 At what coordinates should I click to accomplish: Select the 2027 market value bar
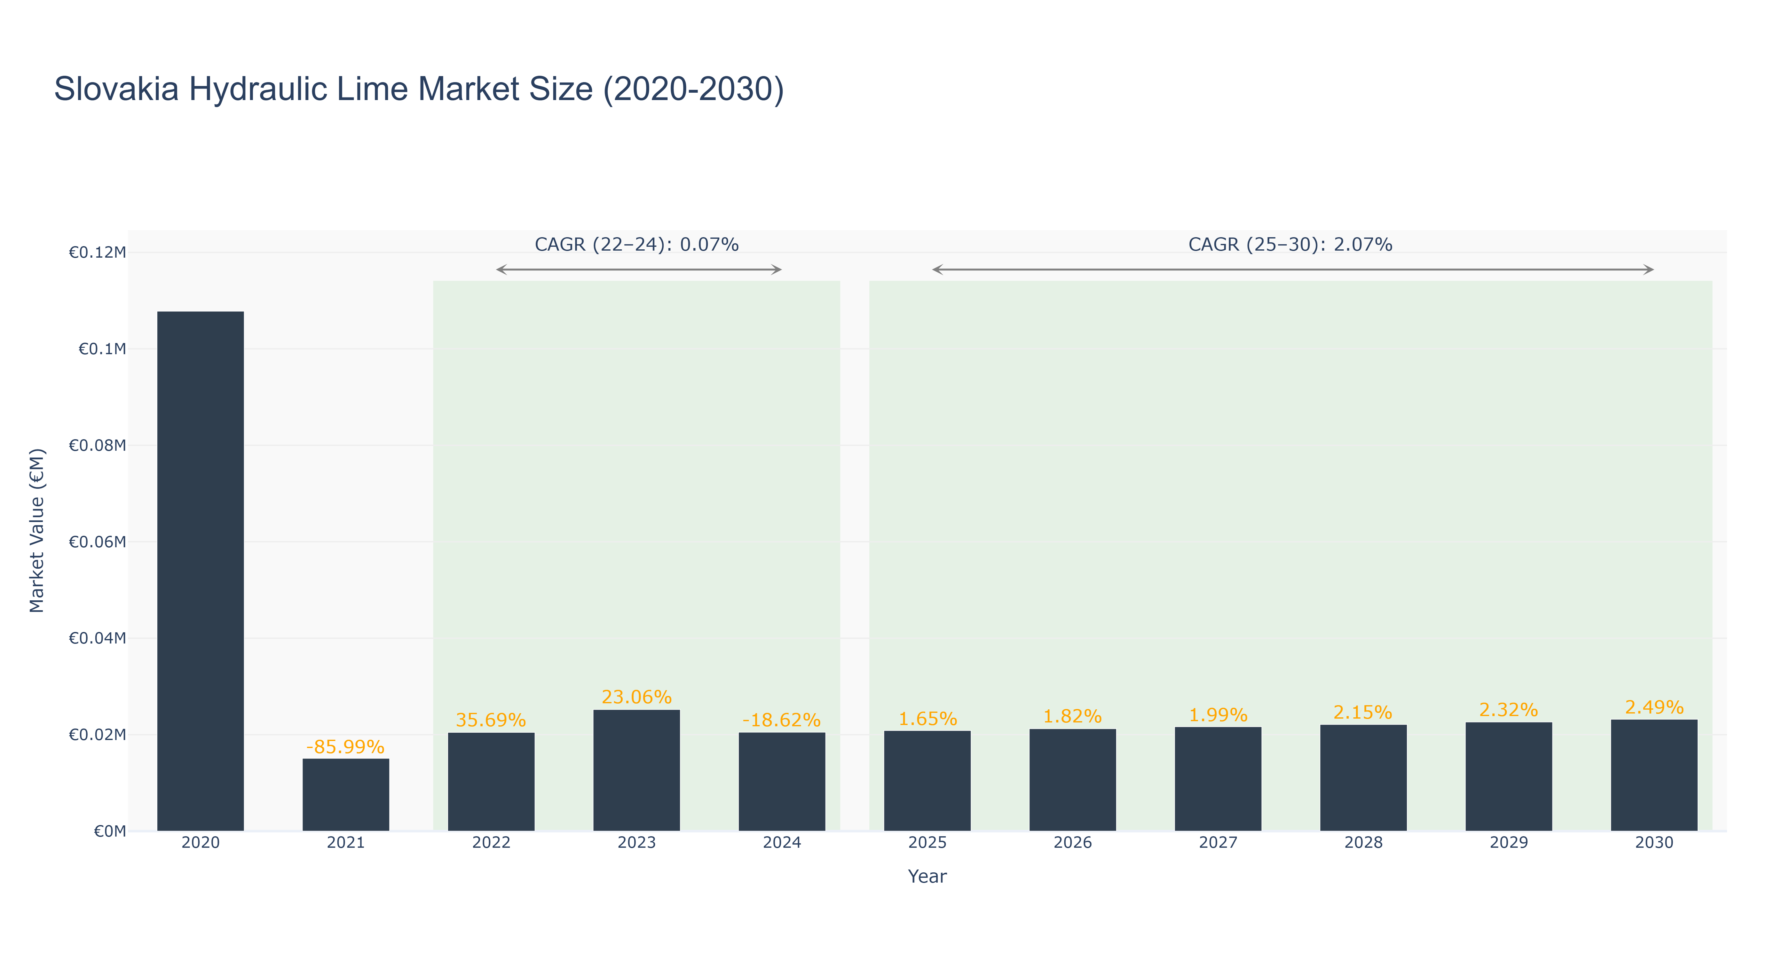pos(1218,779)
